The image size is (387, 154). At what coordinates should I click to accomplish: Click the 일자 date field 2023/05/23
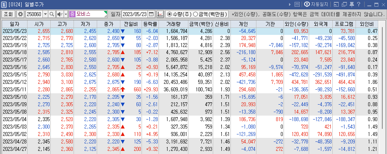[135, 14]
